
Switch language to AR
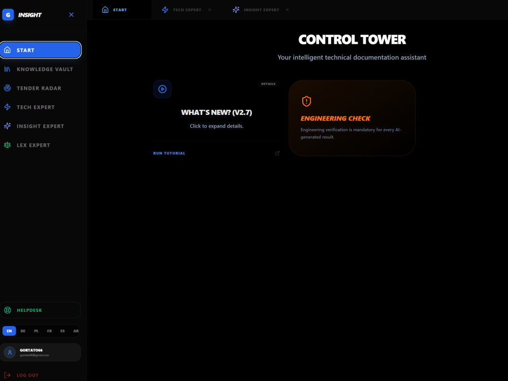click(76, 331)
